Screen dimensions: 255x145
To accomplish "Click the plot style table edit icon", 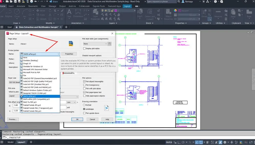I will (x=110, y=44).
